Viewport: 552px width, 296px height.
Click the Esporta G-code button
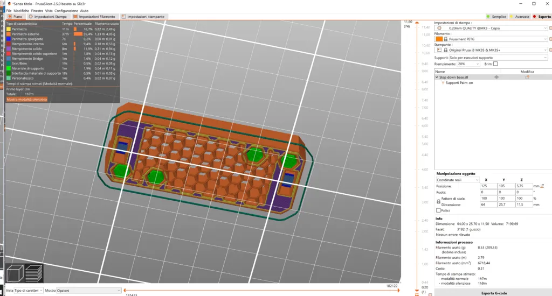point(494,293)
